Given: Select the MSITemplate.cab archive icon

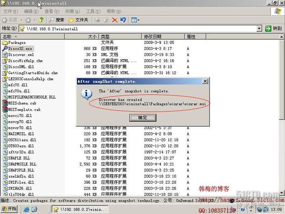Looking at the screenshot, I should pyautogui.click(x=5, y=110).
